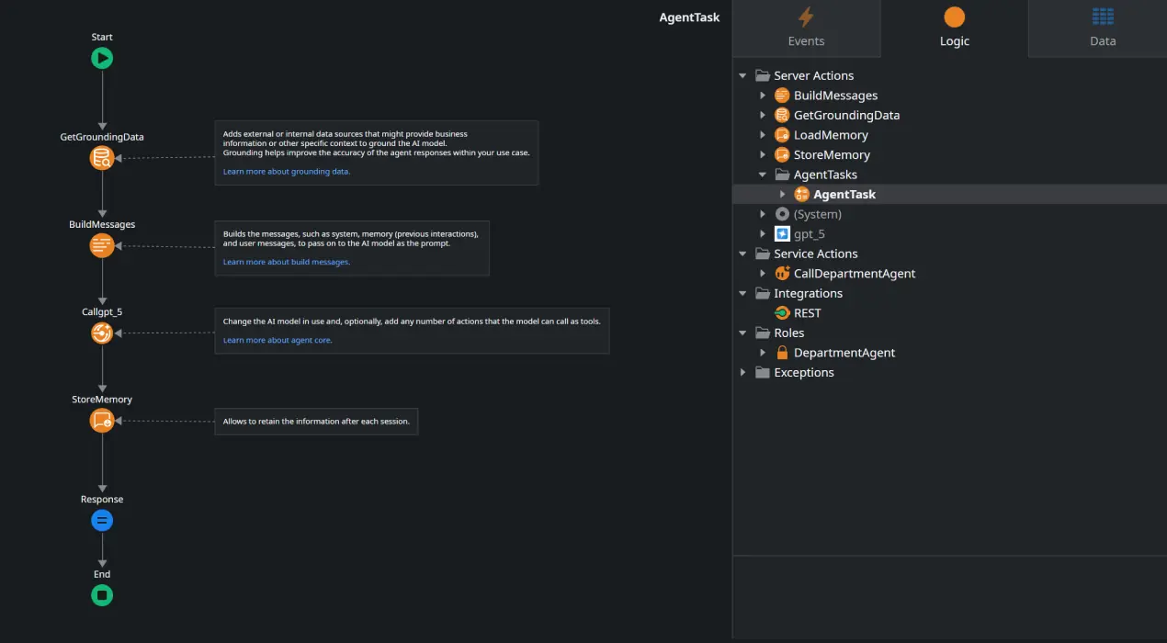Open 'Learn more about agent core' link
This screenshot has height=643, width=1167.
[277, 340]
